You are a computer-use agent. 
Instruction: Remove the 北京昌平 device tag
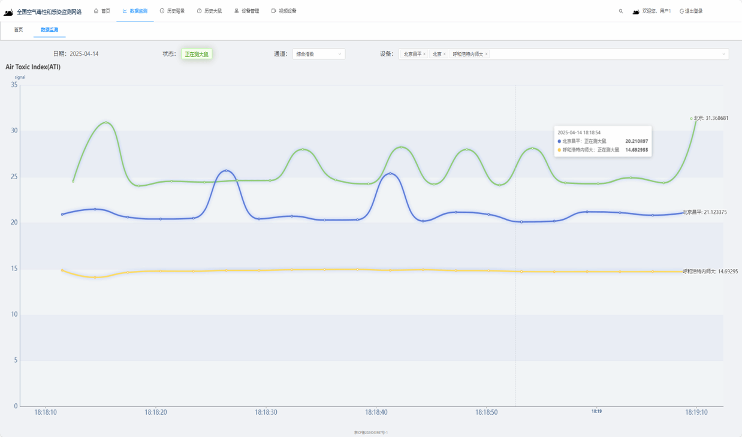[x=425, y=54]
